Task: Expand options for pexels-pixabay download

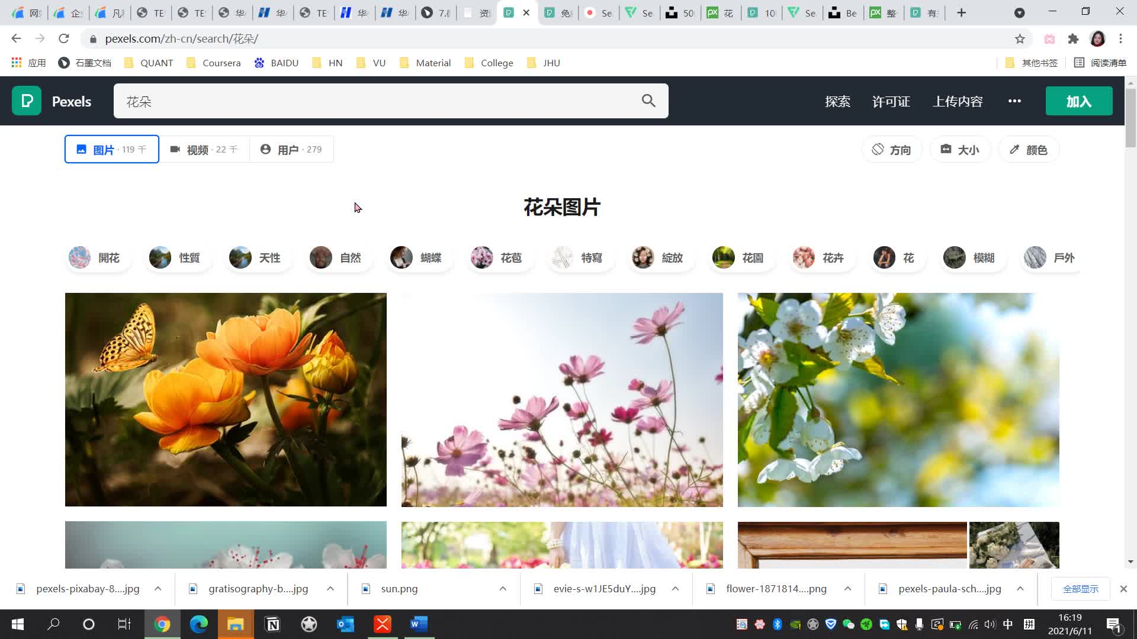Action: coord(158,589)
